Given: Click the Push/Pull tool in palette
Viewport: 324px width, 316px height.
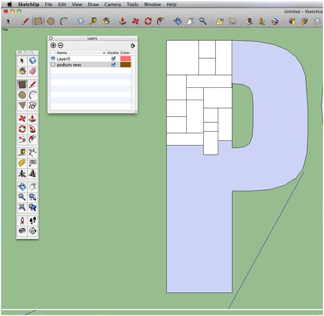Looking at the screenshot, I should point(33,119).
